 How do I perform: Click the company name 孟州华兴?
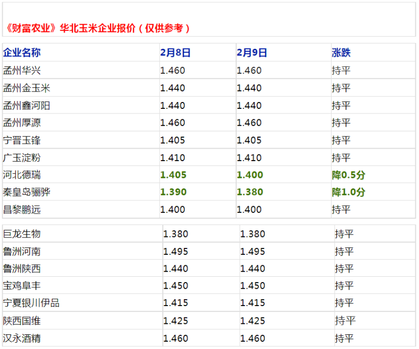[21, 71]
